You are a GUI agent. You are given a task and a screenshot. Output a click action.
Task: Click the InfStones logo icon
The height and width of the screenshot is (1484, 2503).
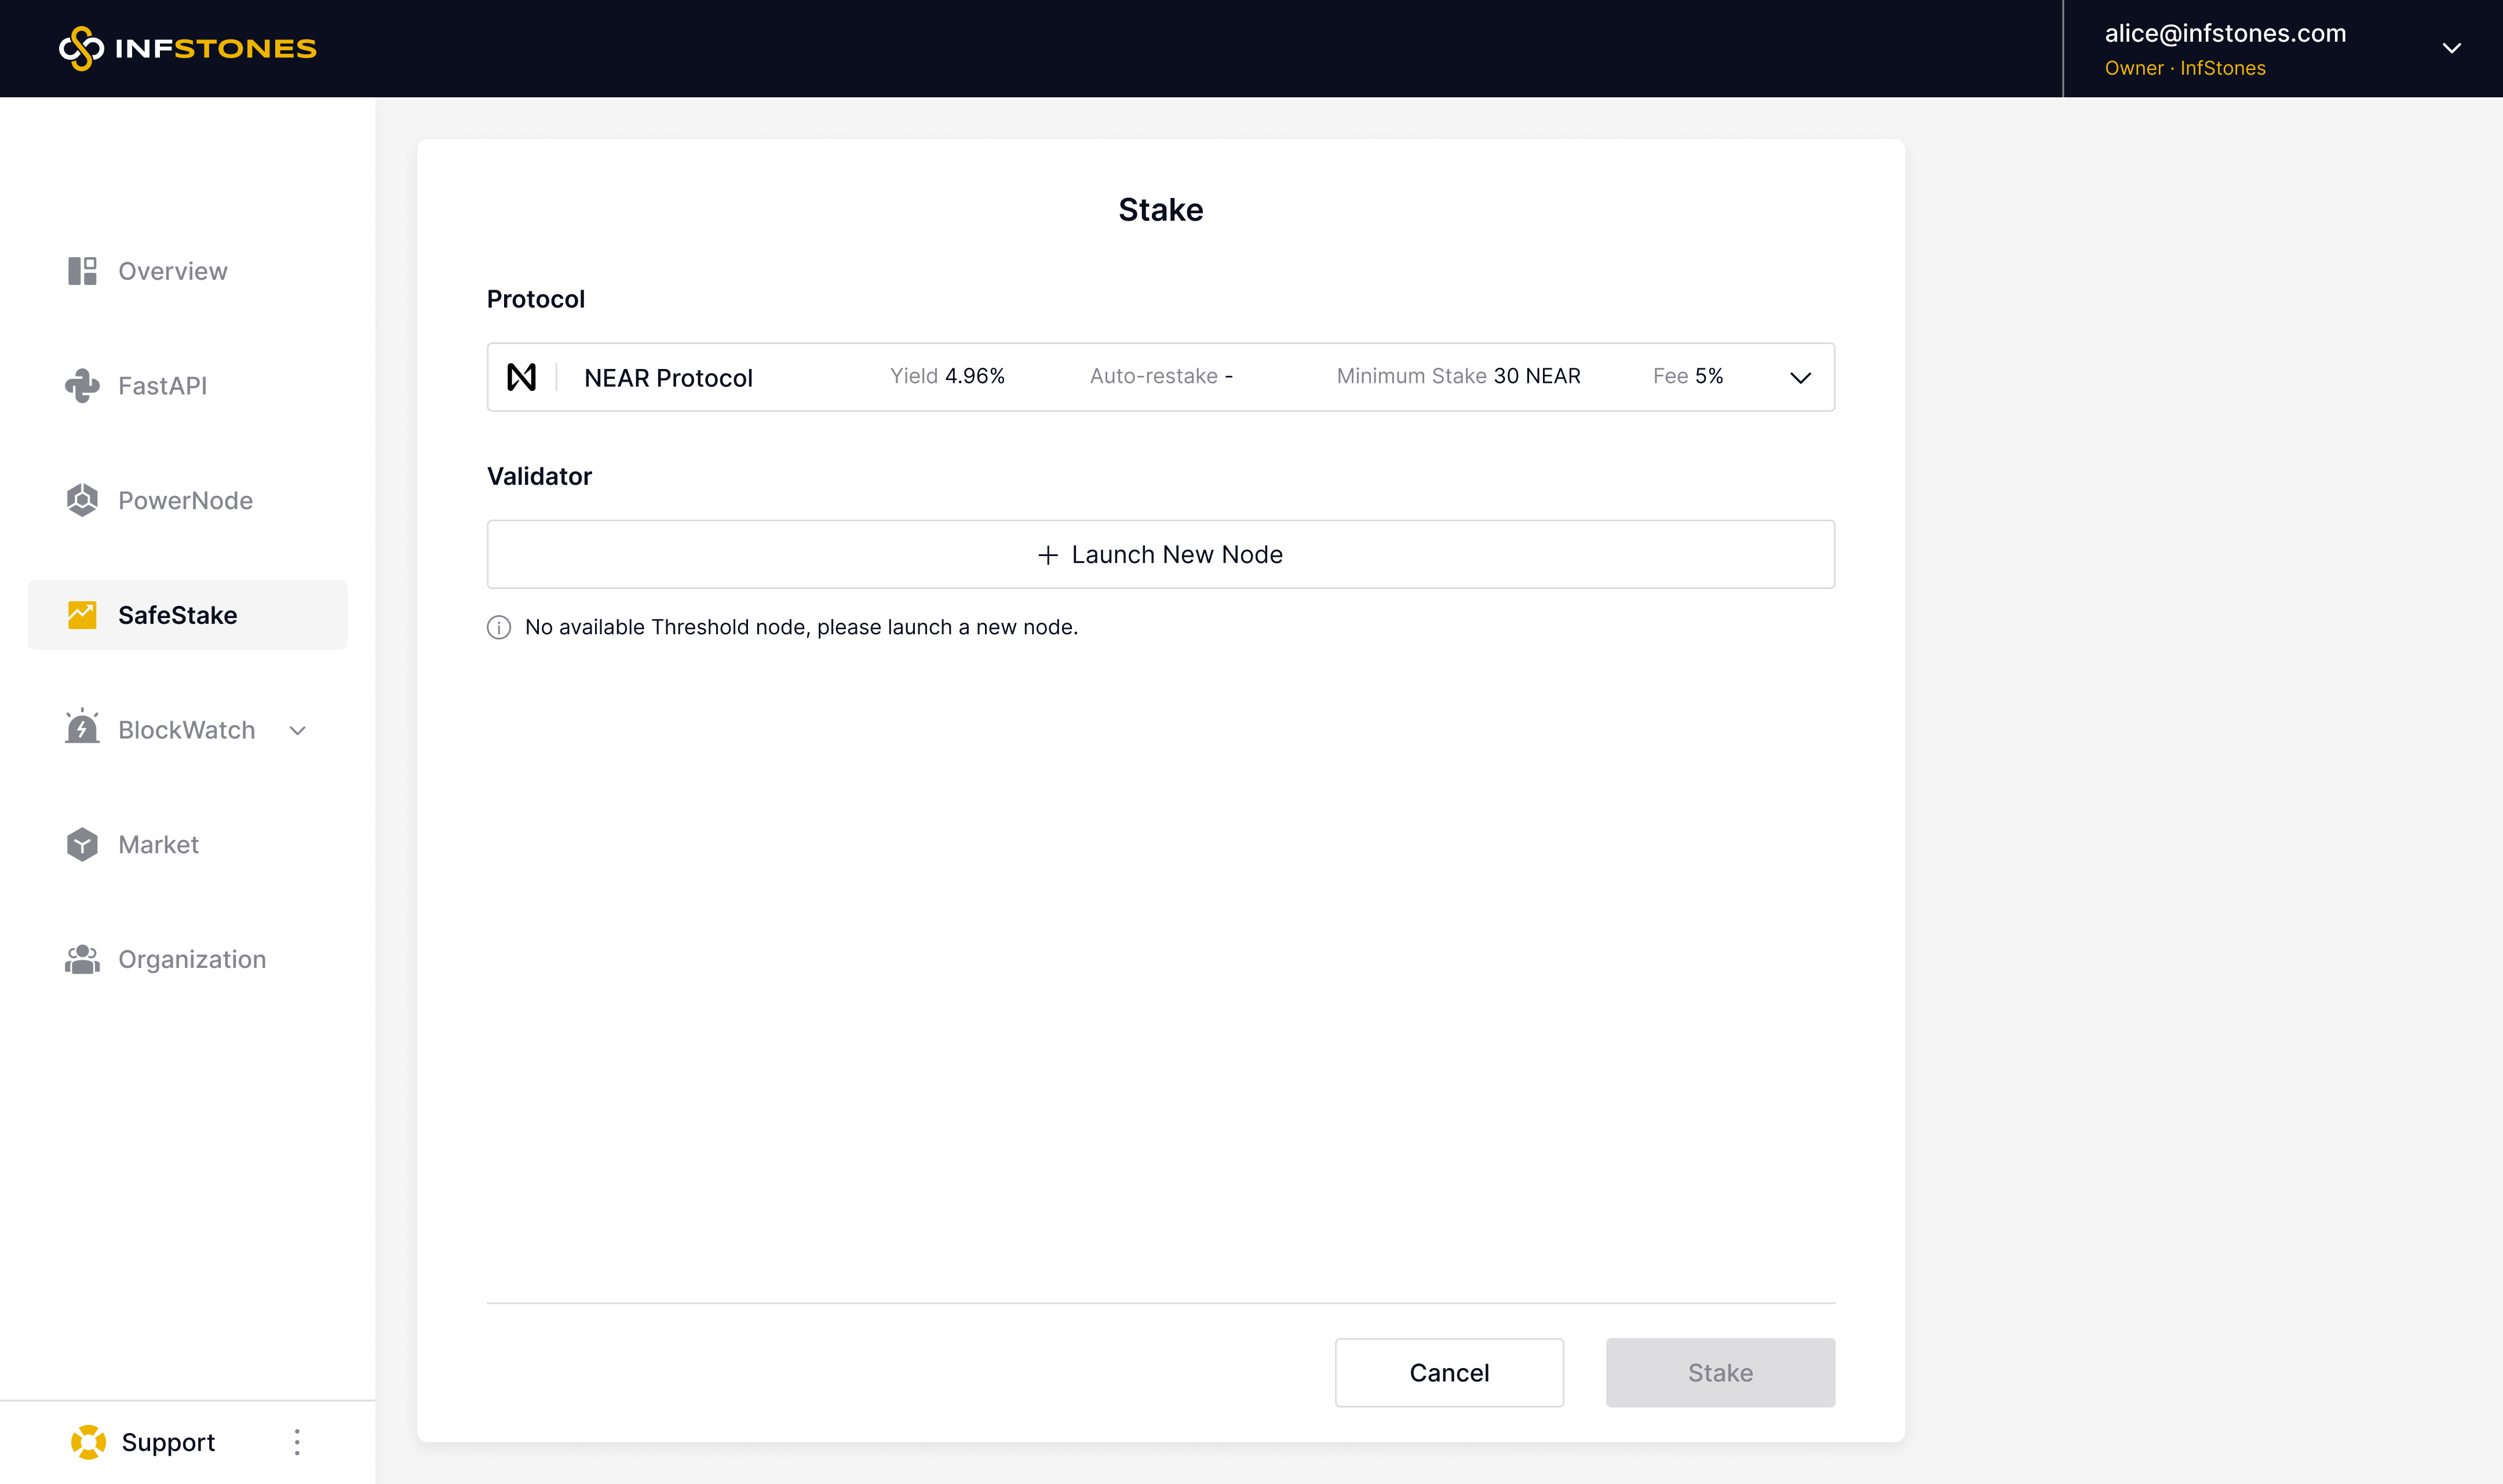pos(81,48)
